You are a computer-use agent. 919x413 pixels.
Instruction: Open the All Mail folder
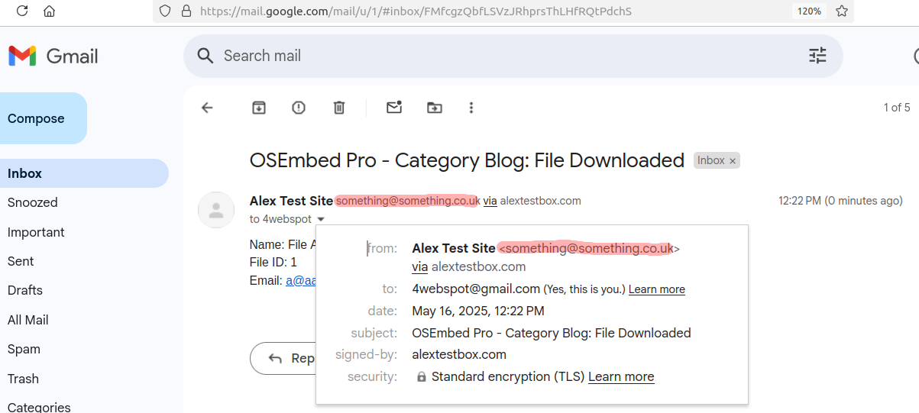(28, 320)
